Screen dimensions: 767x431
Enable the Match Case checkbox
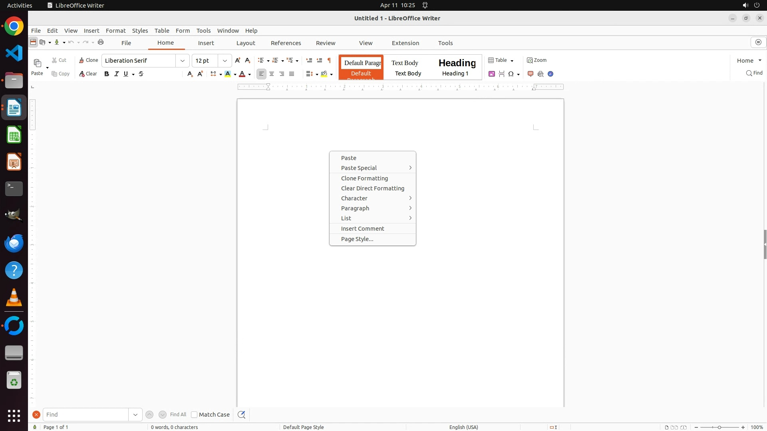pos(194,415)
